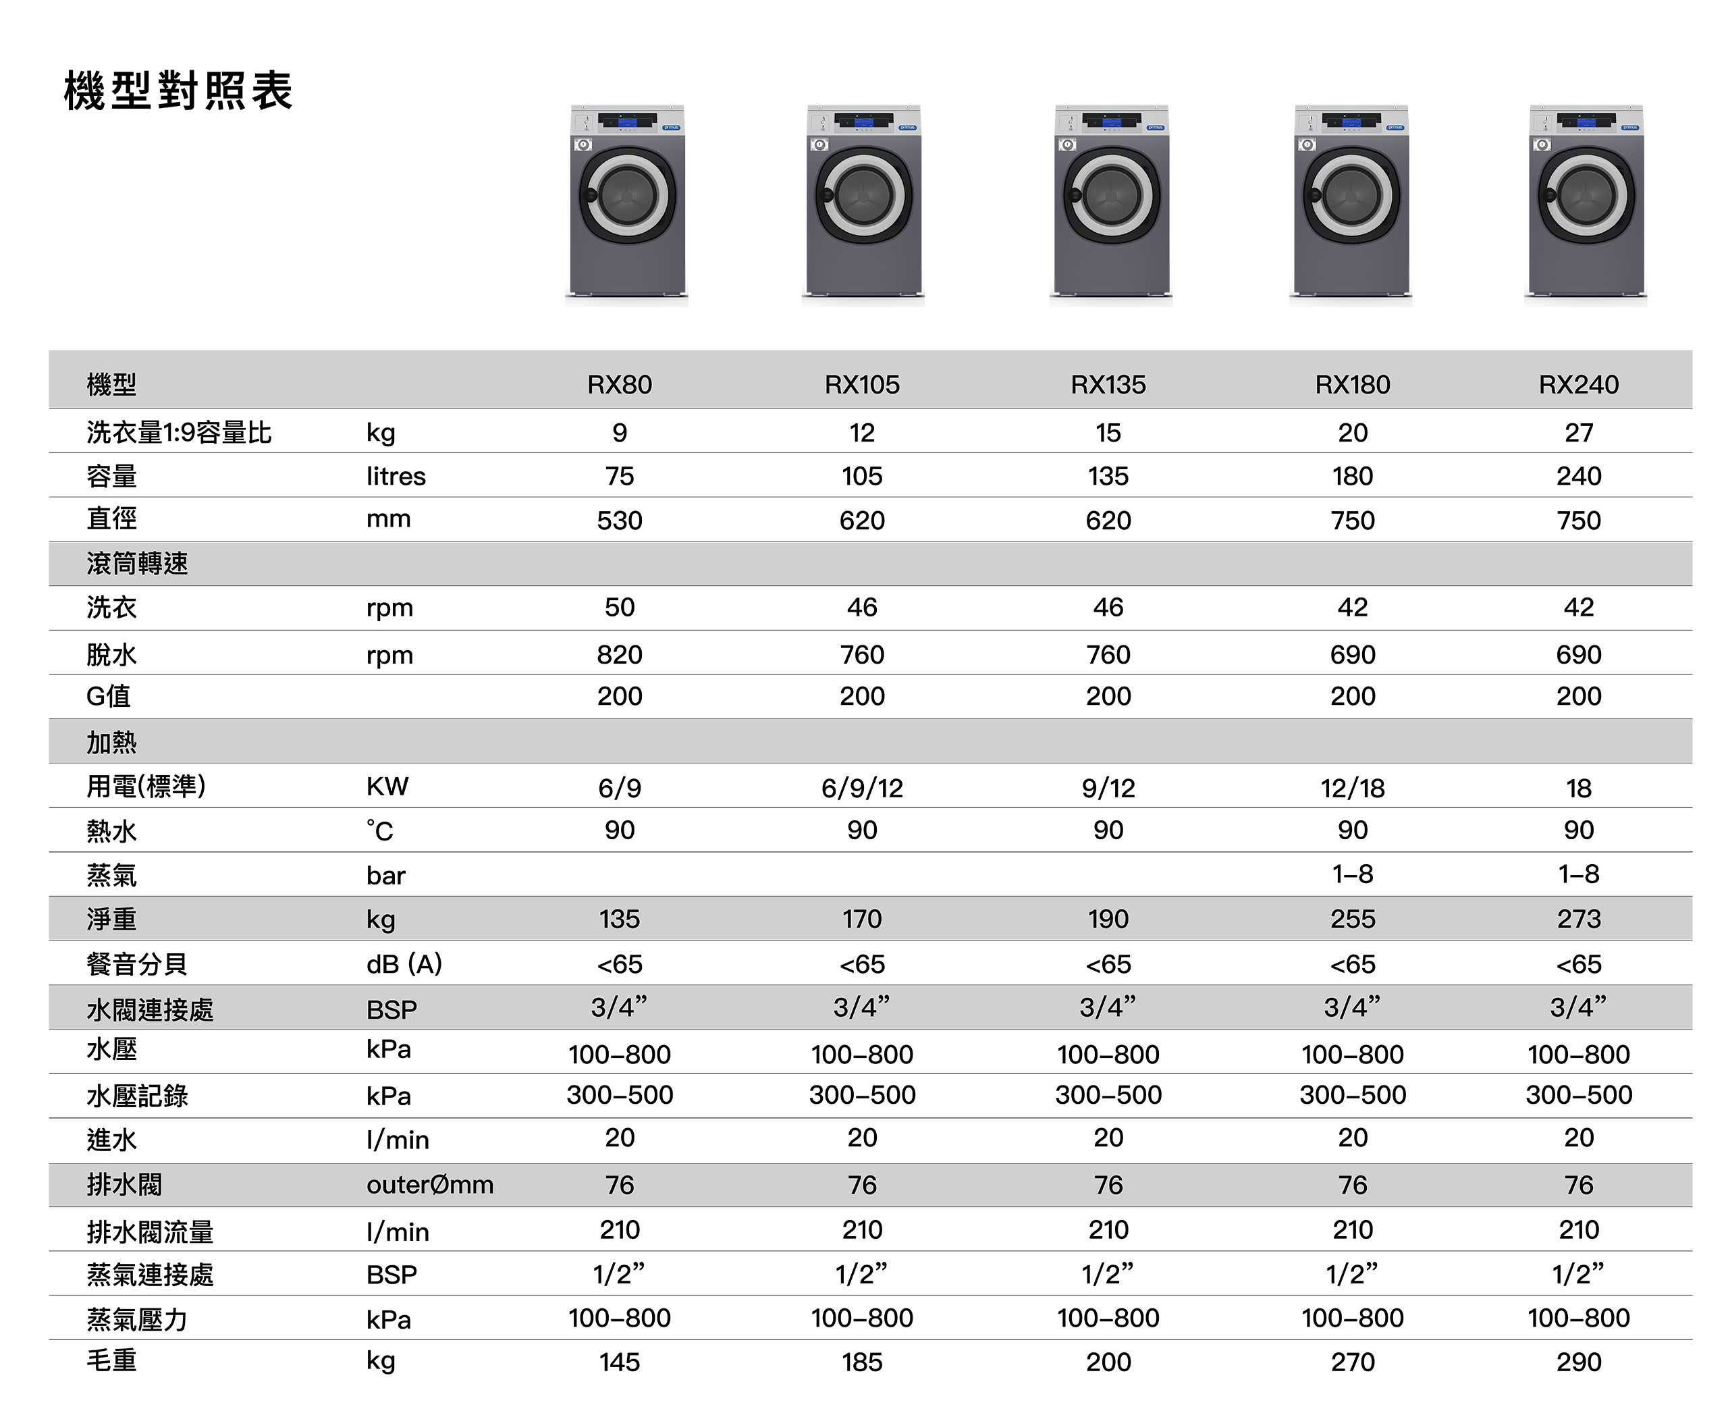Click the RX80 washer image
Screen dimensions: 1728x1409
(626, 196)
